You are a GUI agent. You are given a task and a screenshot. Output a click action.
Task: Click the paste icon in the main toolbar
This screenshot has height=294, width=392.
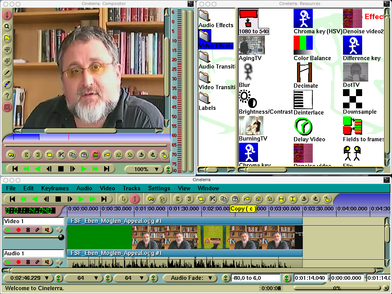click(x=235, y=199)
